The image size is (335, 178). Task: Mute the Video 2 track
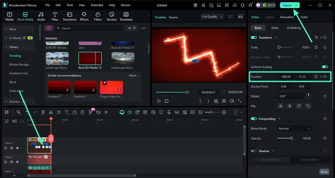(11, 162)
